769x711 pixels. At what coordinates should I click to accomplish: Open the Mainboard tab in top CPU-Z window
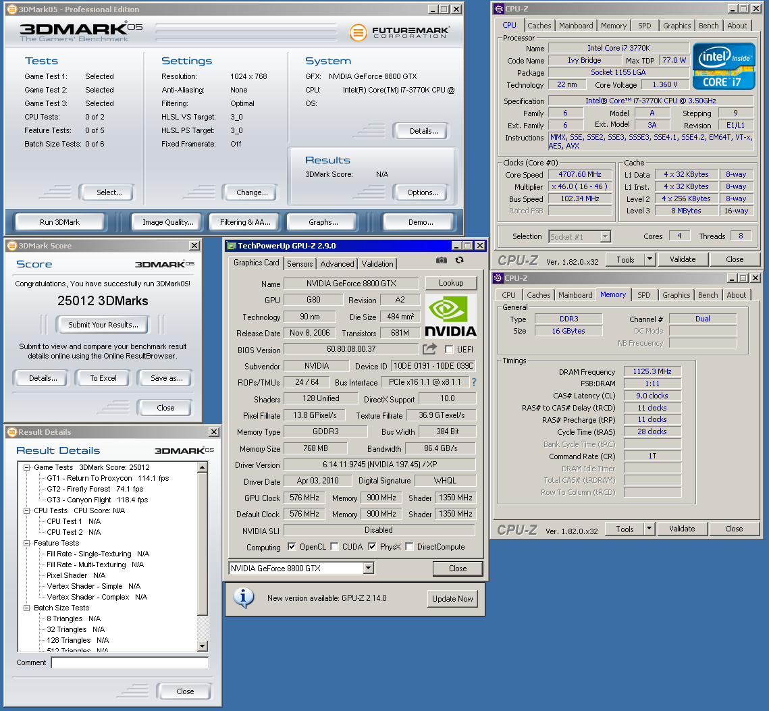pyautogui.click(x=576, y=26)
